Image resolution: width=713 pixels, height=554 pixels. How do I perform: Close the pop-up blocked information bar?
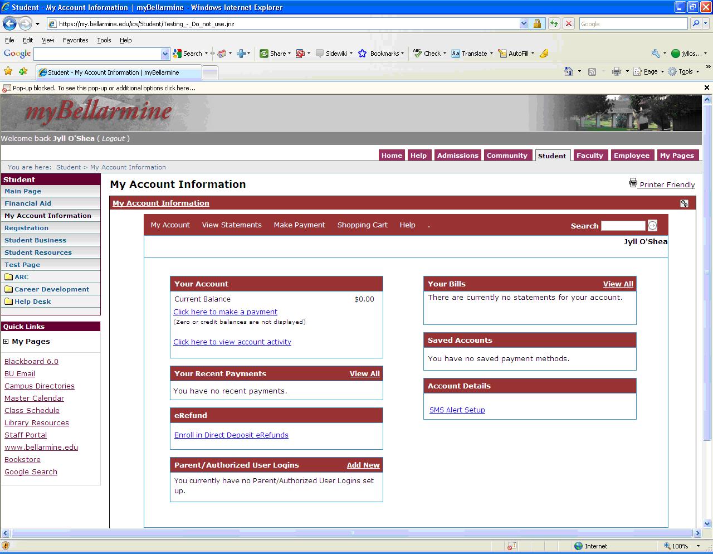coord(707,88)
